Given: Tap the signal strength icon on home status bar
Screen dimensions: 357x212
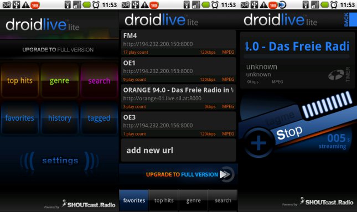Looking at the screenshot, I should pos(77,5).
